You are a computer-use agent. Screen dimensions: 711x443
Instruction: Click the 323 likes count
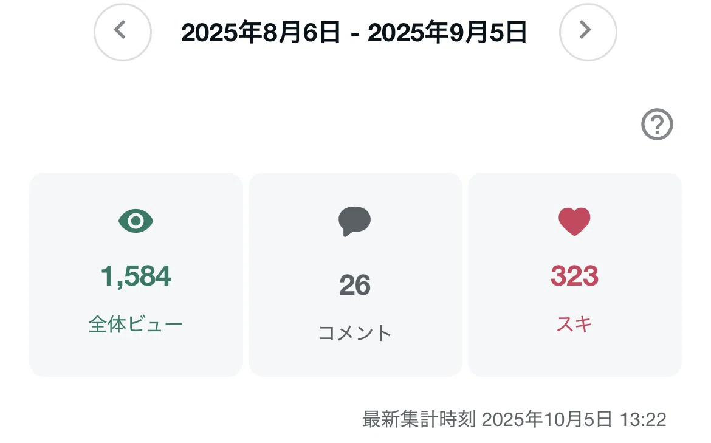(574, 276)
